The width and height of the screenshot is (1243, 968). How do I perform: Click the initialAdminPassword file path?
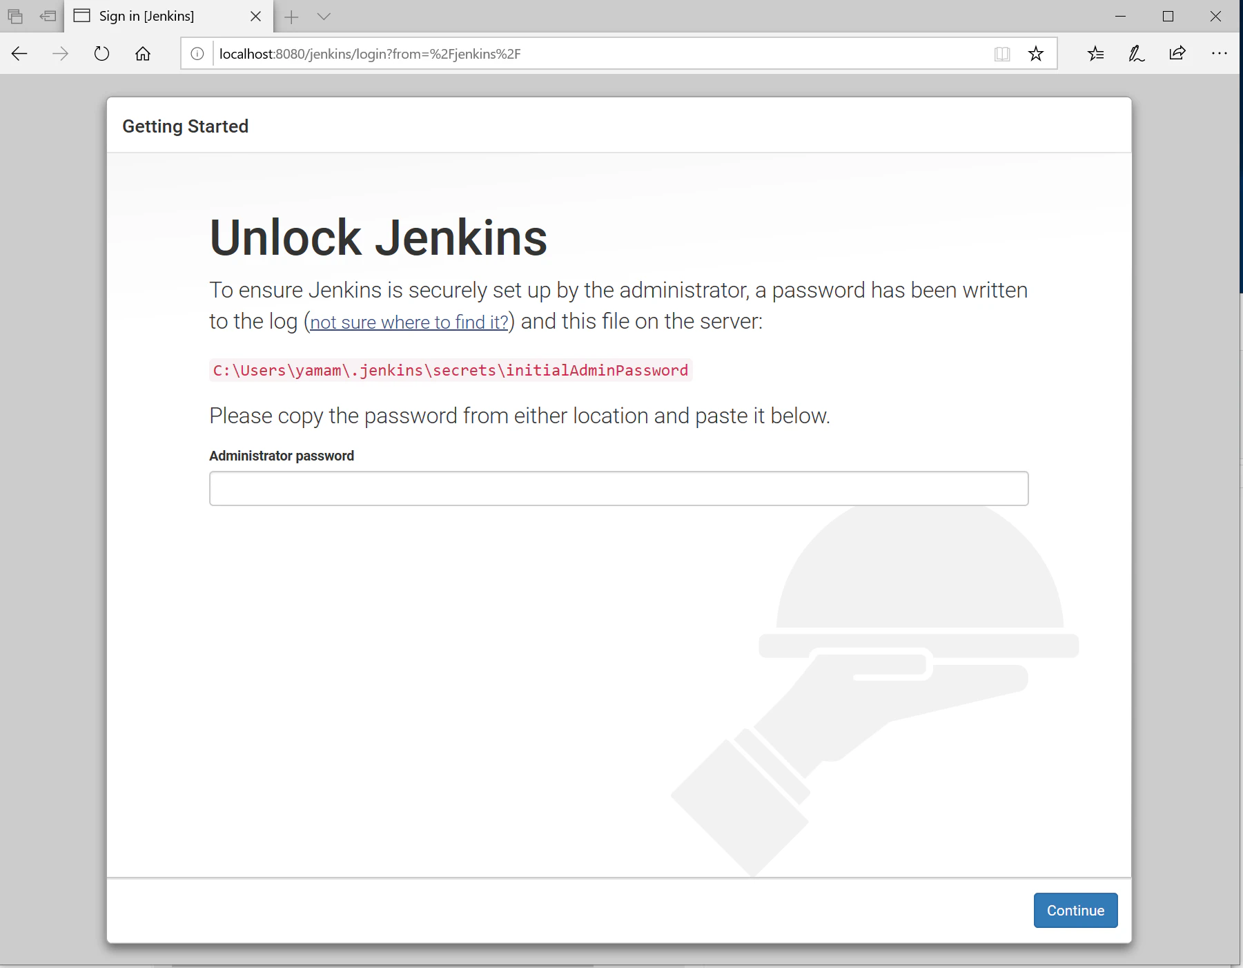click(x=451, y=371)
